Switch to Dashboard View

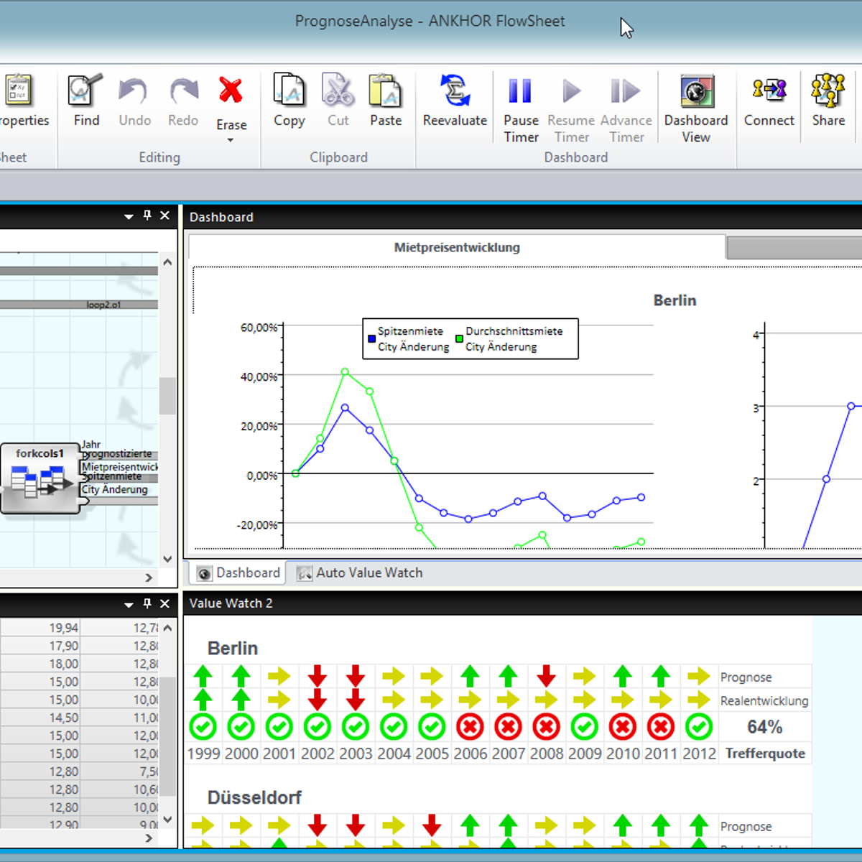click(x=696, y=108)
